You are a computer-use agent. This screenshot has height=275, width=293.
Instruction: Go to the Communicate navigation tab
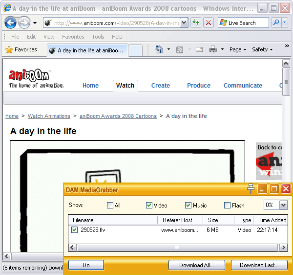pyautogui.click(x=243, y=86)
